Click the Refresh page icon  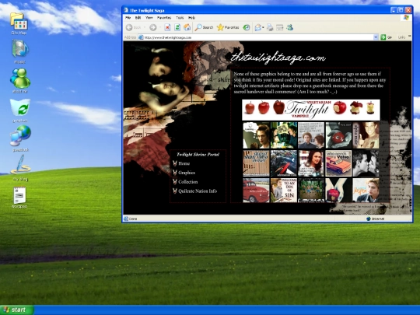tap(177, 27)
